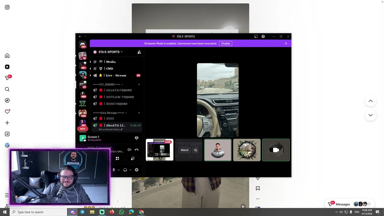Screen dimensions: 384x216
Task: Open Telegram from the taskbar
Action: point(82,212)
